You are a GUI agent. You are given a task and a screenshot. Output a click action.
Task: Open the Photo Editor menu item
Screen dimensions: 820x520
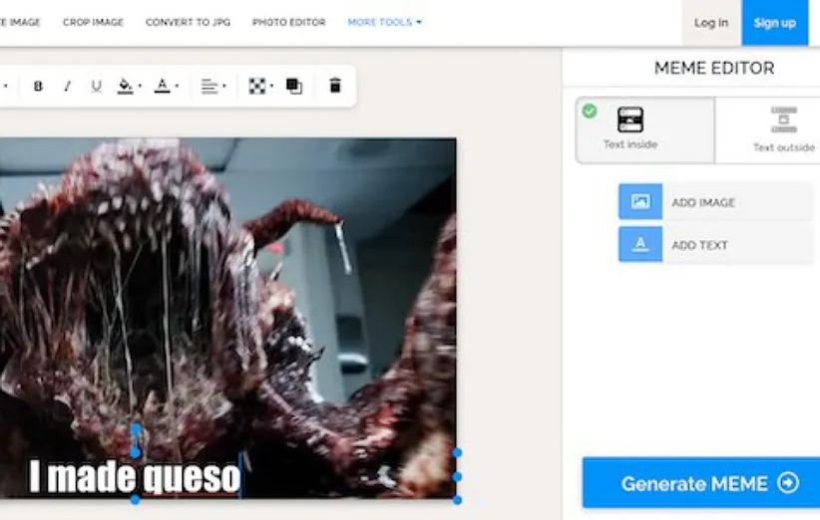(288, 22)
